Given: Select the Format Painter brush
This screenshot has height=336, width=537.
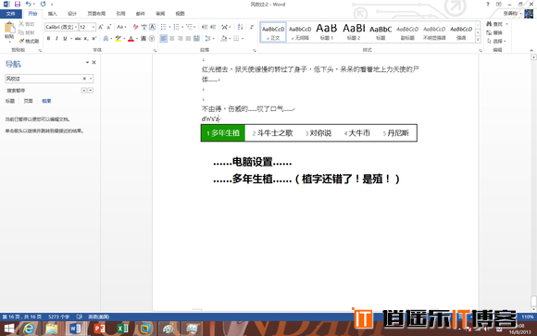Looking at the screenshot, I should click(21, 41).
